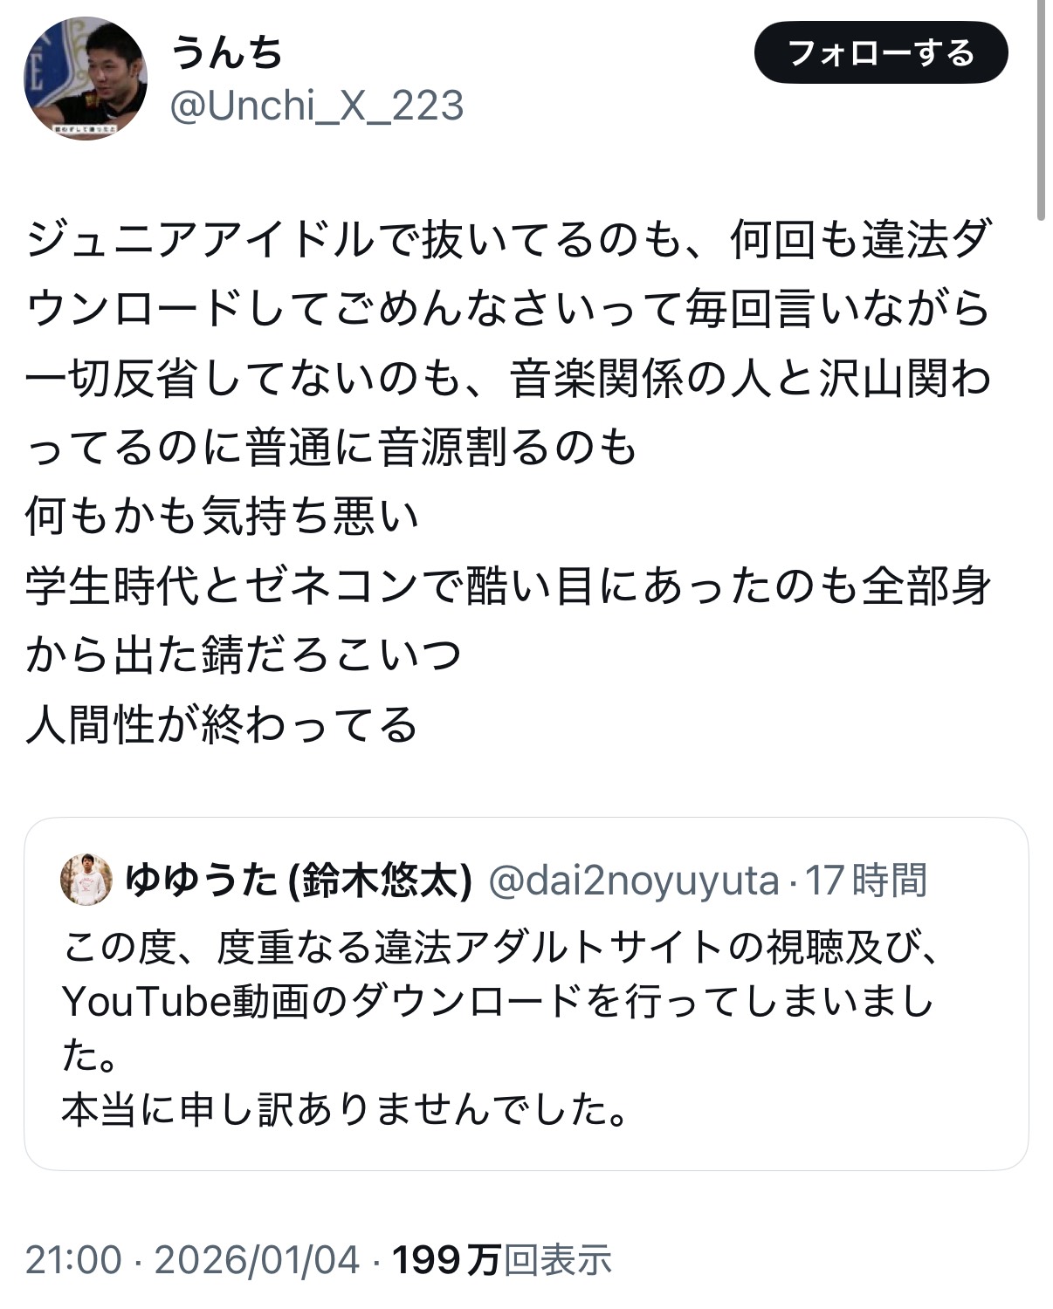Click the 21:00 post time
Screen dimensions: 1053x1309
[73, 1259]
